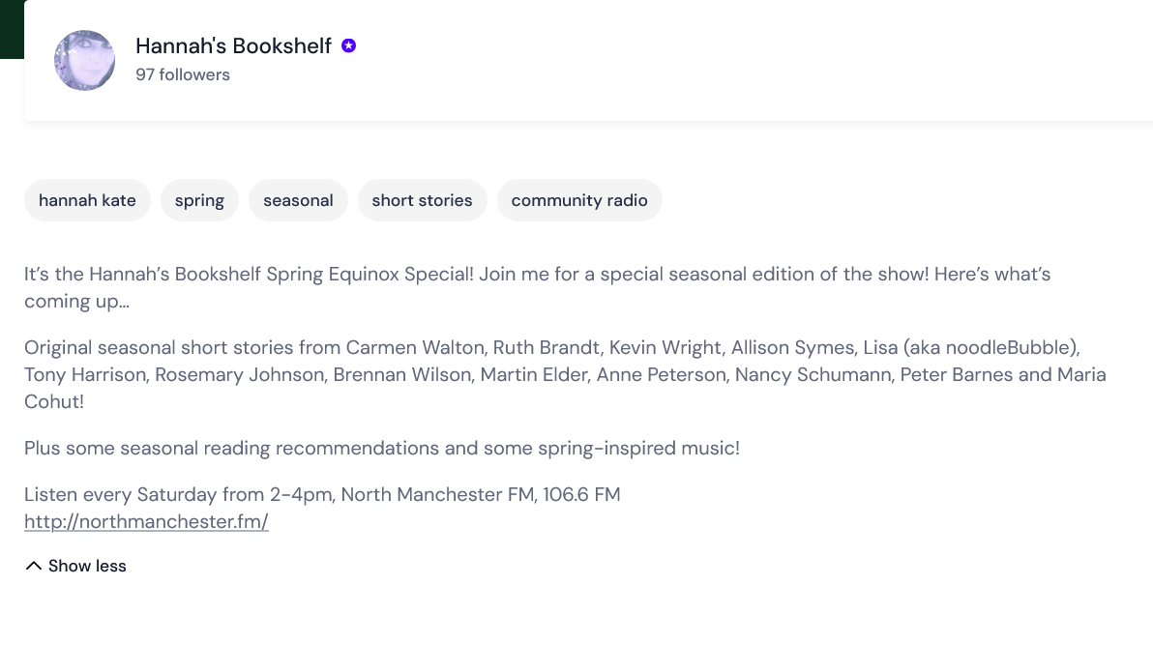Open the Hannah's Bookshelf channel name

pos(233,45)
